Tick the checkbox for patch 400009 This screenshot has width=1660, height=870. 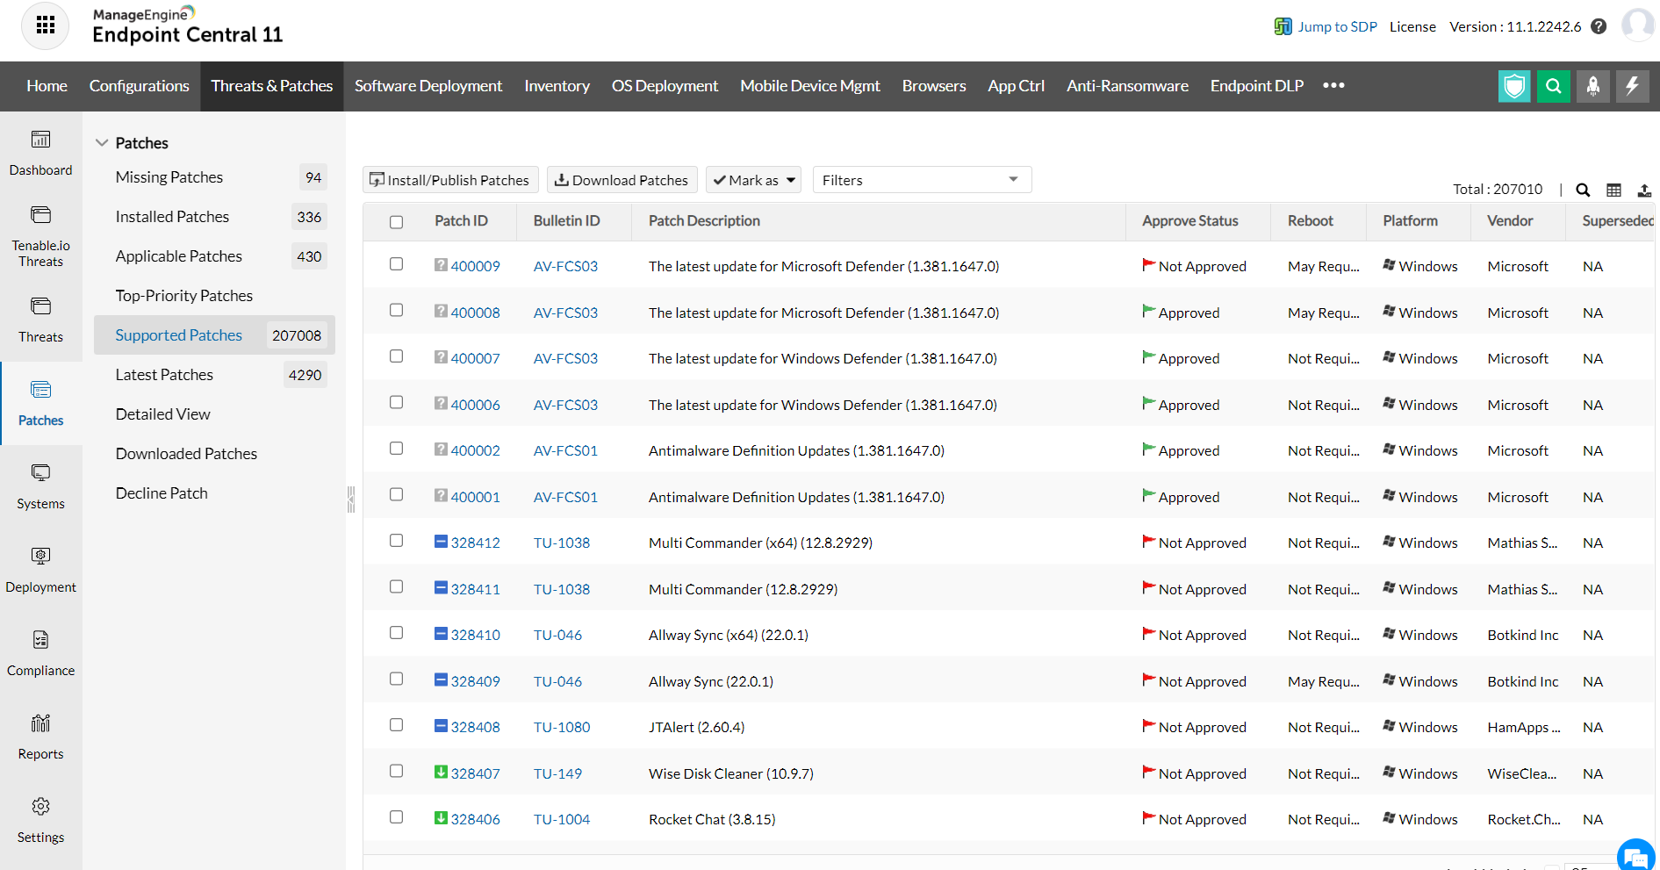pos(397,264)
